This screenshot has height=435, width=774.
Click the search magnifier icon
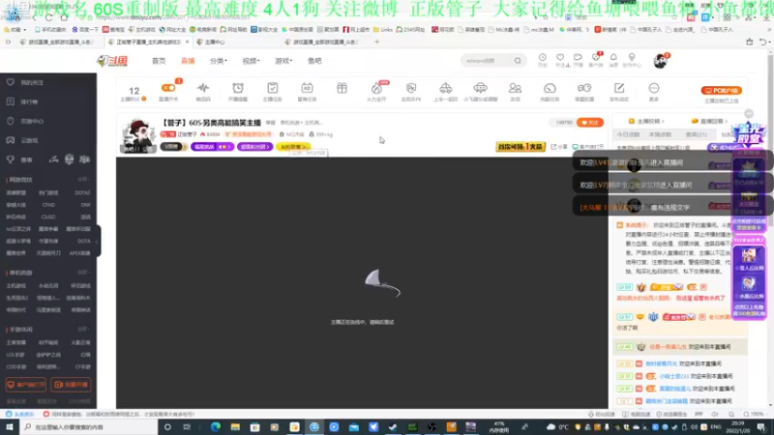point(518,61)
